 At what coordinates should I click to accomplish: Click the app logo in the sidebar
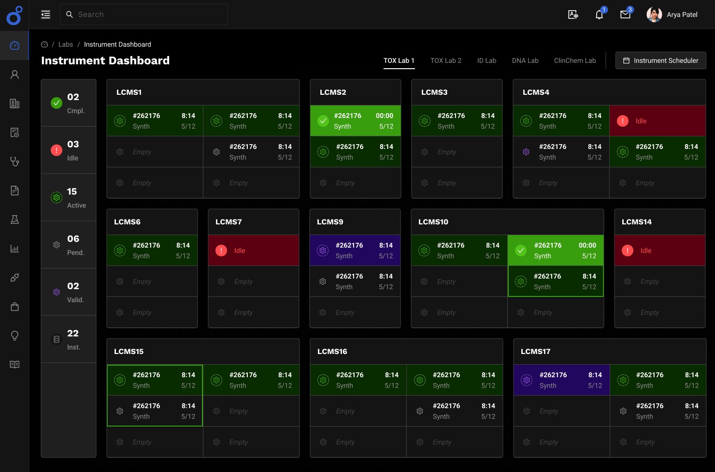coord(14,15)
